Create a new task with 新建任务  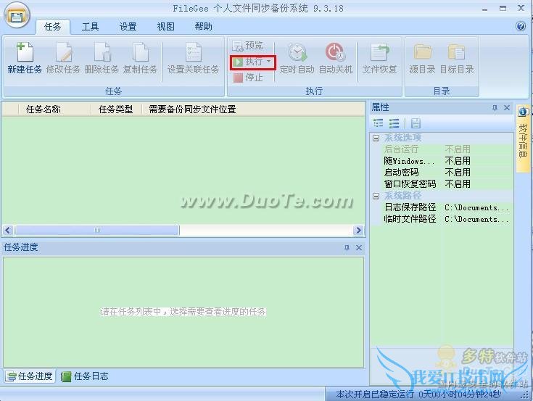click(25, 58)
